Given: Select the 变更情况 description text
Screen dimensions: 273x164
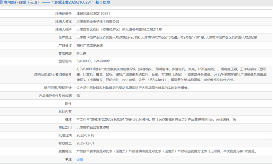Looking at the screenshot, I should pos(167,151).
